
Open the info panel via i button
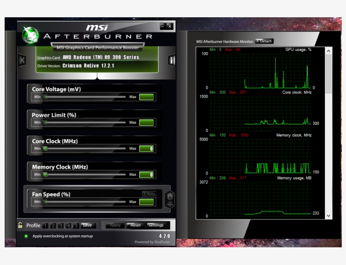pyautogui.click(x=172, y=60)
